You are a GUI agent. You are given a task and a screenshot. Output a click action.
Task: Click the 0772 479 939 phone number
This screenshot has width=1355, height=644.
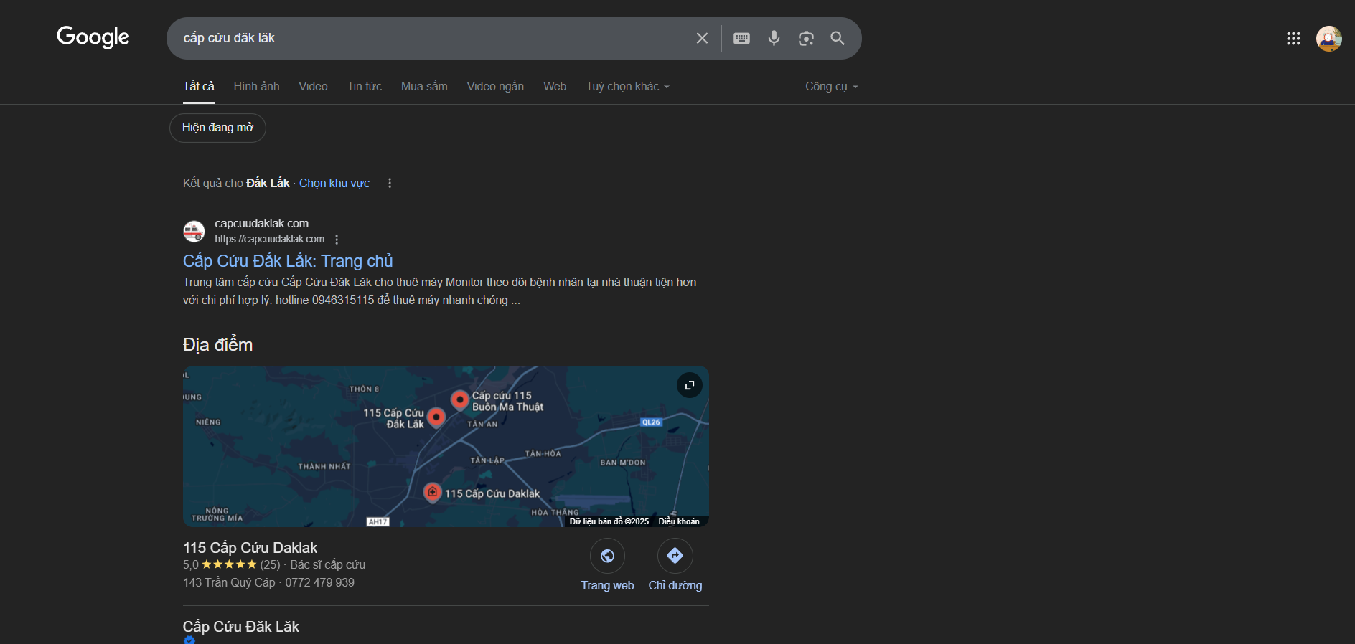click(319, 582)
